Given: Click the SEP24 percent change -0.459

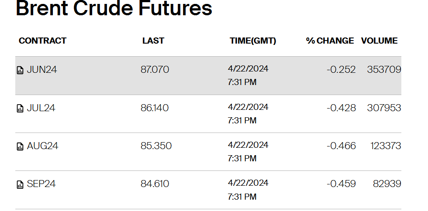Looking at the screenshot, I should click(x=341, y=184).
